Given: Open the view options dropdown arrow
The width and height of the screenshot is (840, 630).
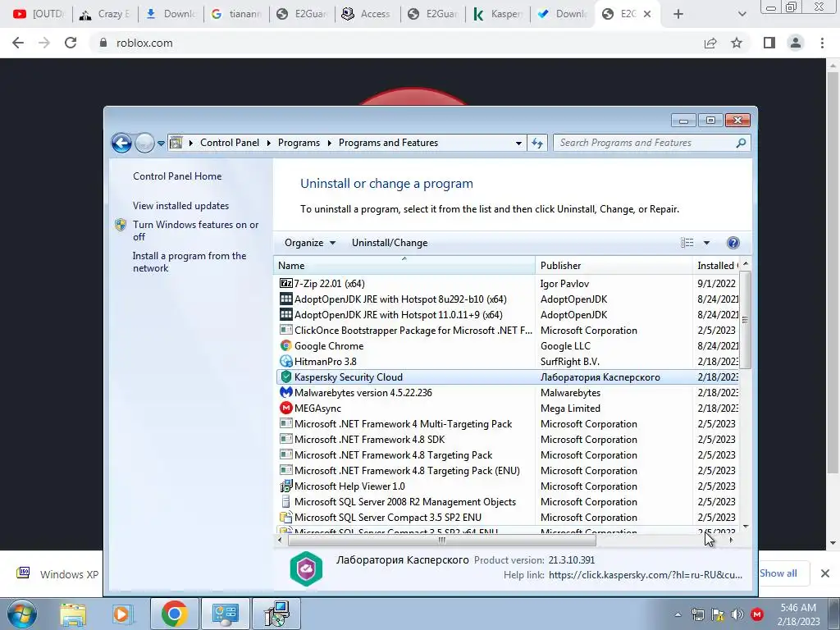Looking at the screenshot, I should [x=706, y=243].
